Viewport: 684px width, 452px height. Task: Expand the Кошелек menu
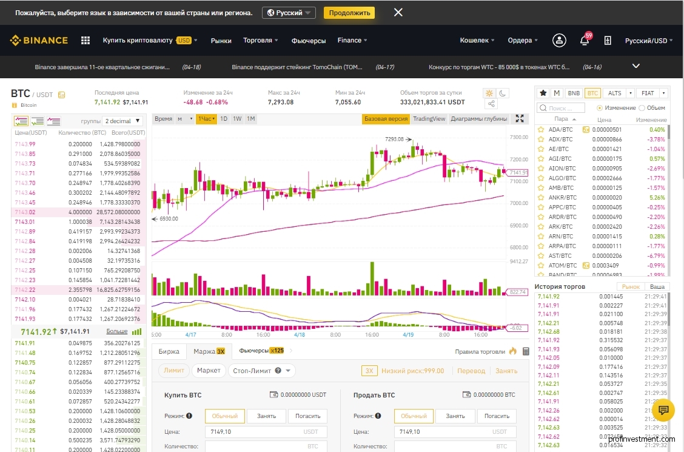click(477, 40)
